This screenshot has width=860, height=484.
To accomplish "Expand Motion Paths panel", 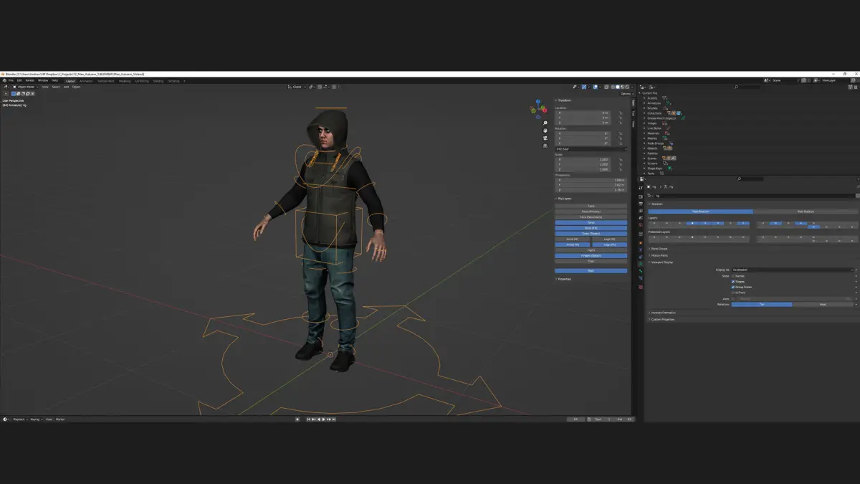I will tap(659, 255).
